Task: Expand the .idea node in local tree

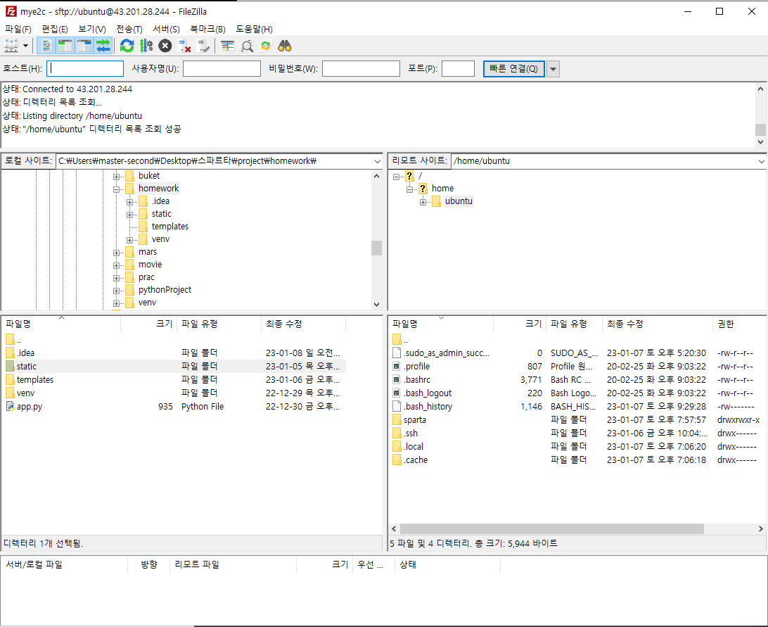Action: coord(130,202)
